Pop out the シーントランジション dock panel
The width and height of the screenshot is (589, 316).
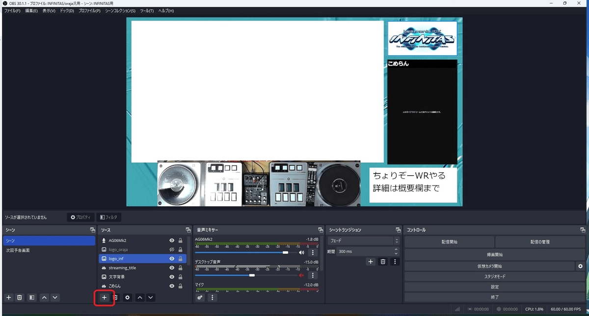click(398, 230)
